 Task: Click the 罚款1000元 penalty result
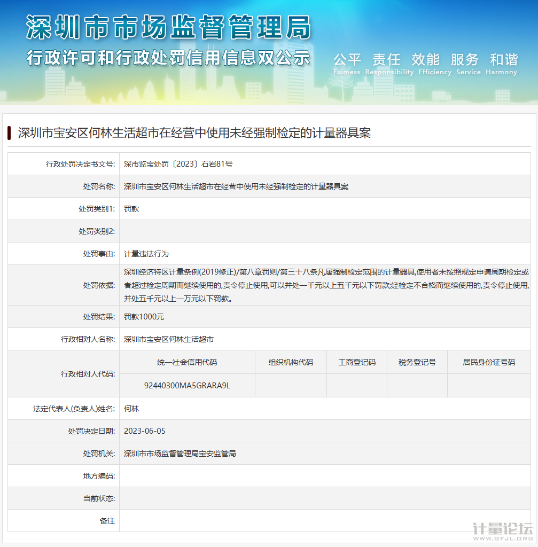coord(144,317)
